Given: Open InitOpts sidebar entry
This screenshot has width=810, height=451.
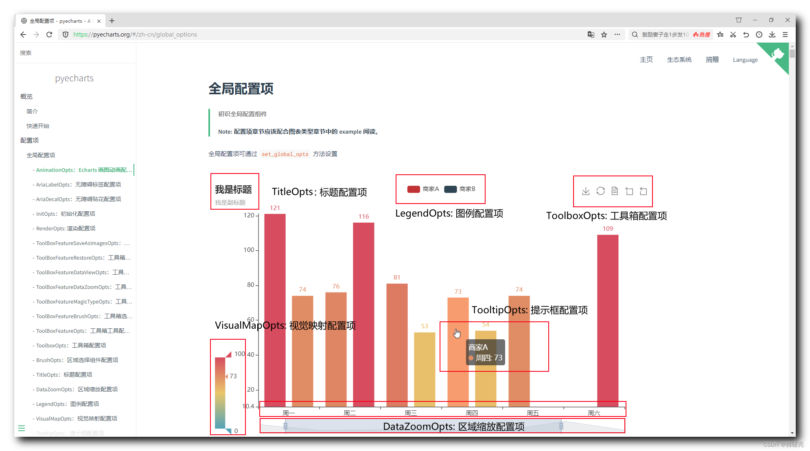Looking at the screenshot, I should click(x=64, y=214).
